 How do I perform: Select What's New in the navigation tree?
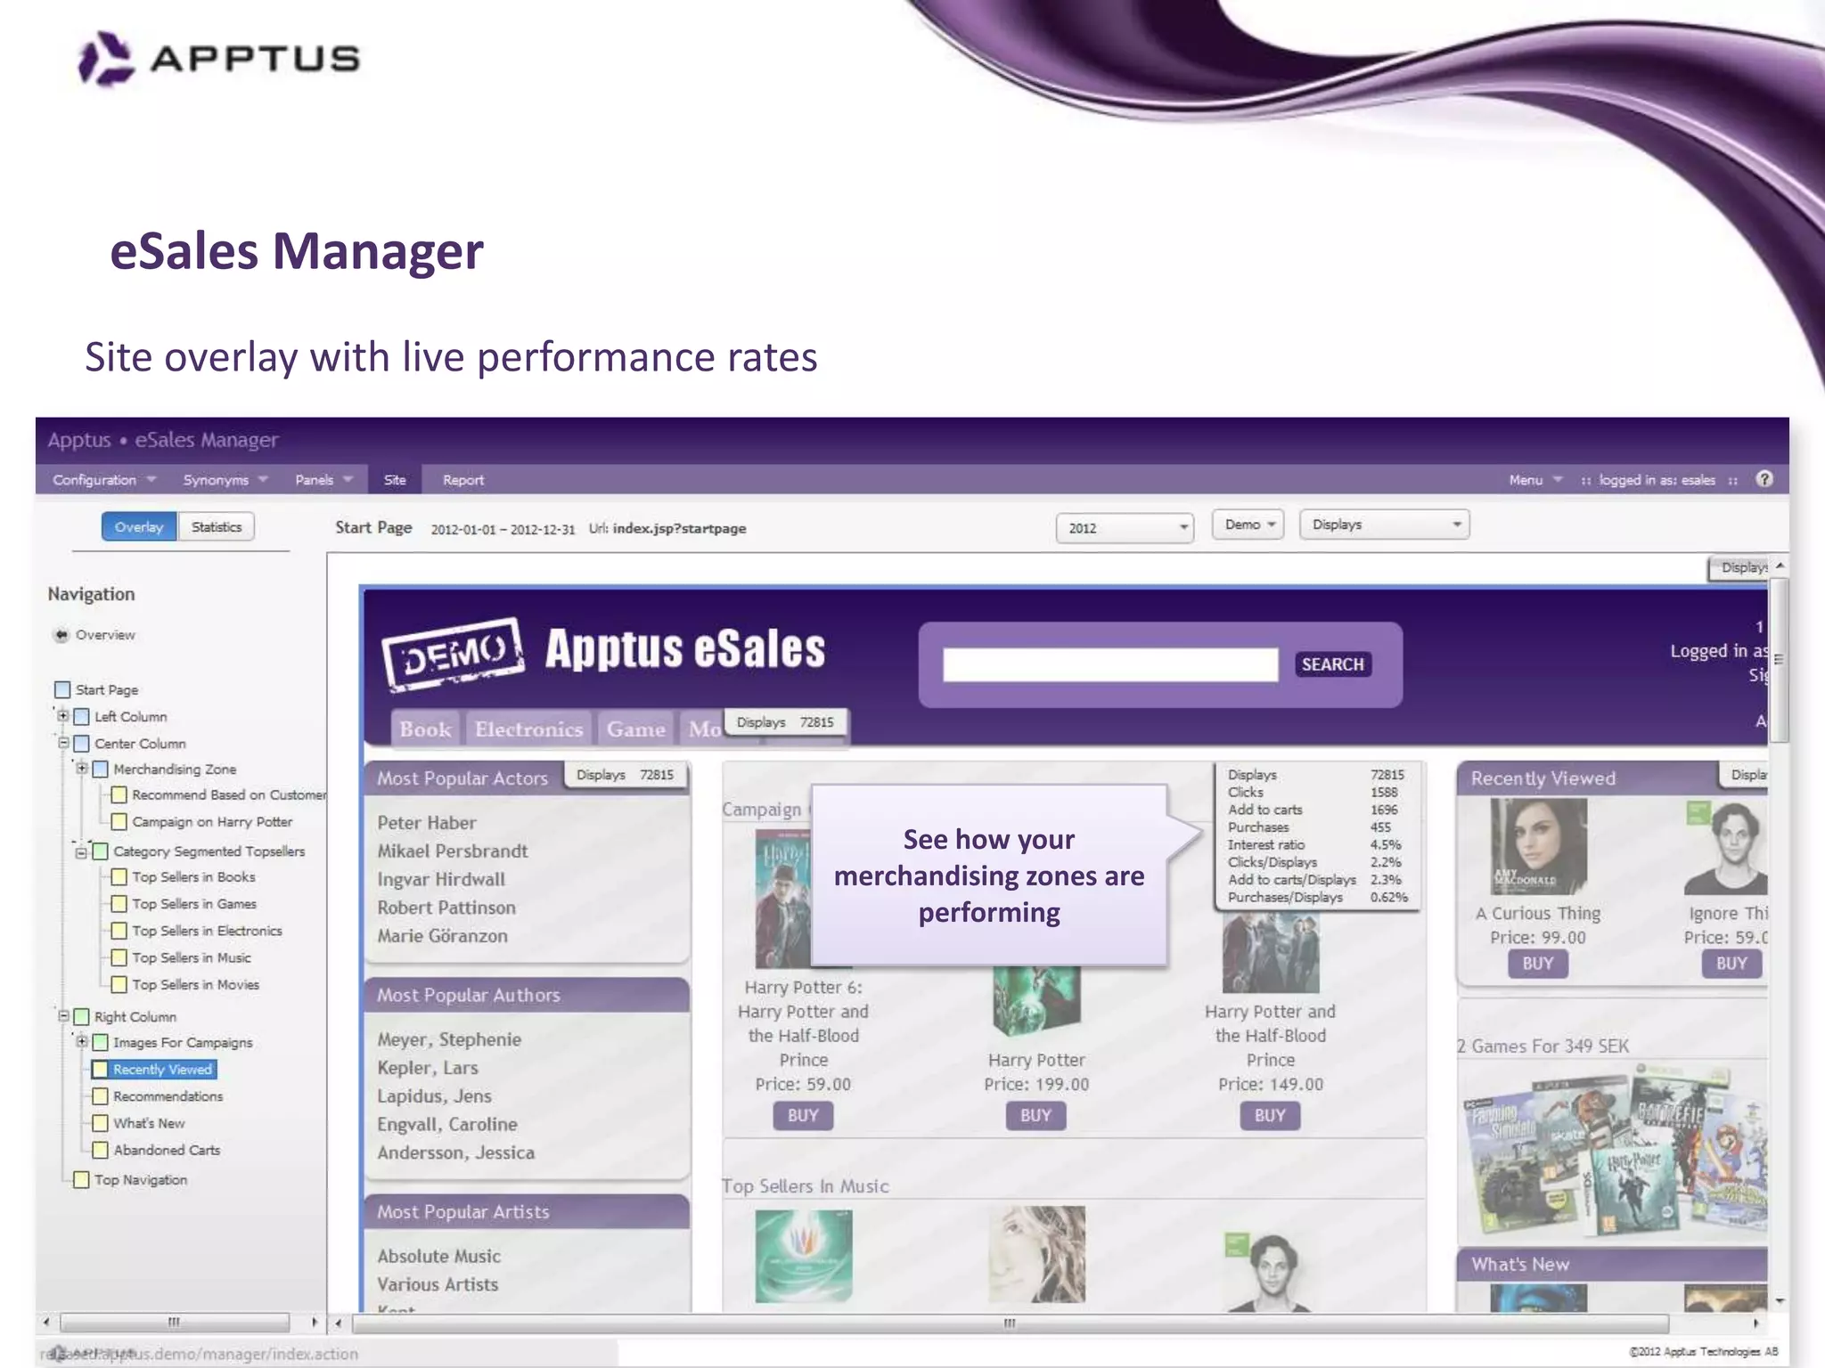(x=149, y=1123)
